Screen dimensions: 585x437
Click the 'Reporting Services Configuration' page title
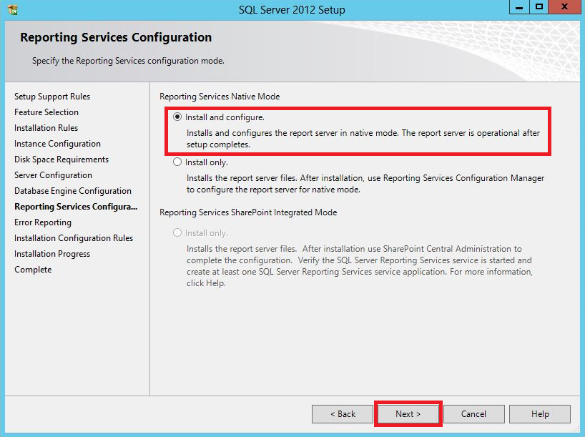116,37
